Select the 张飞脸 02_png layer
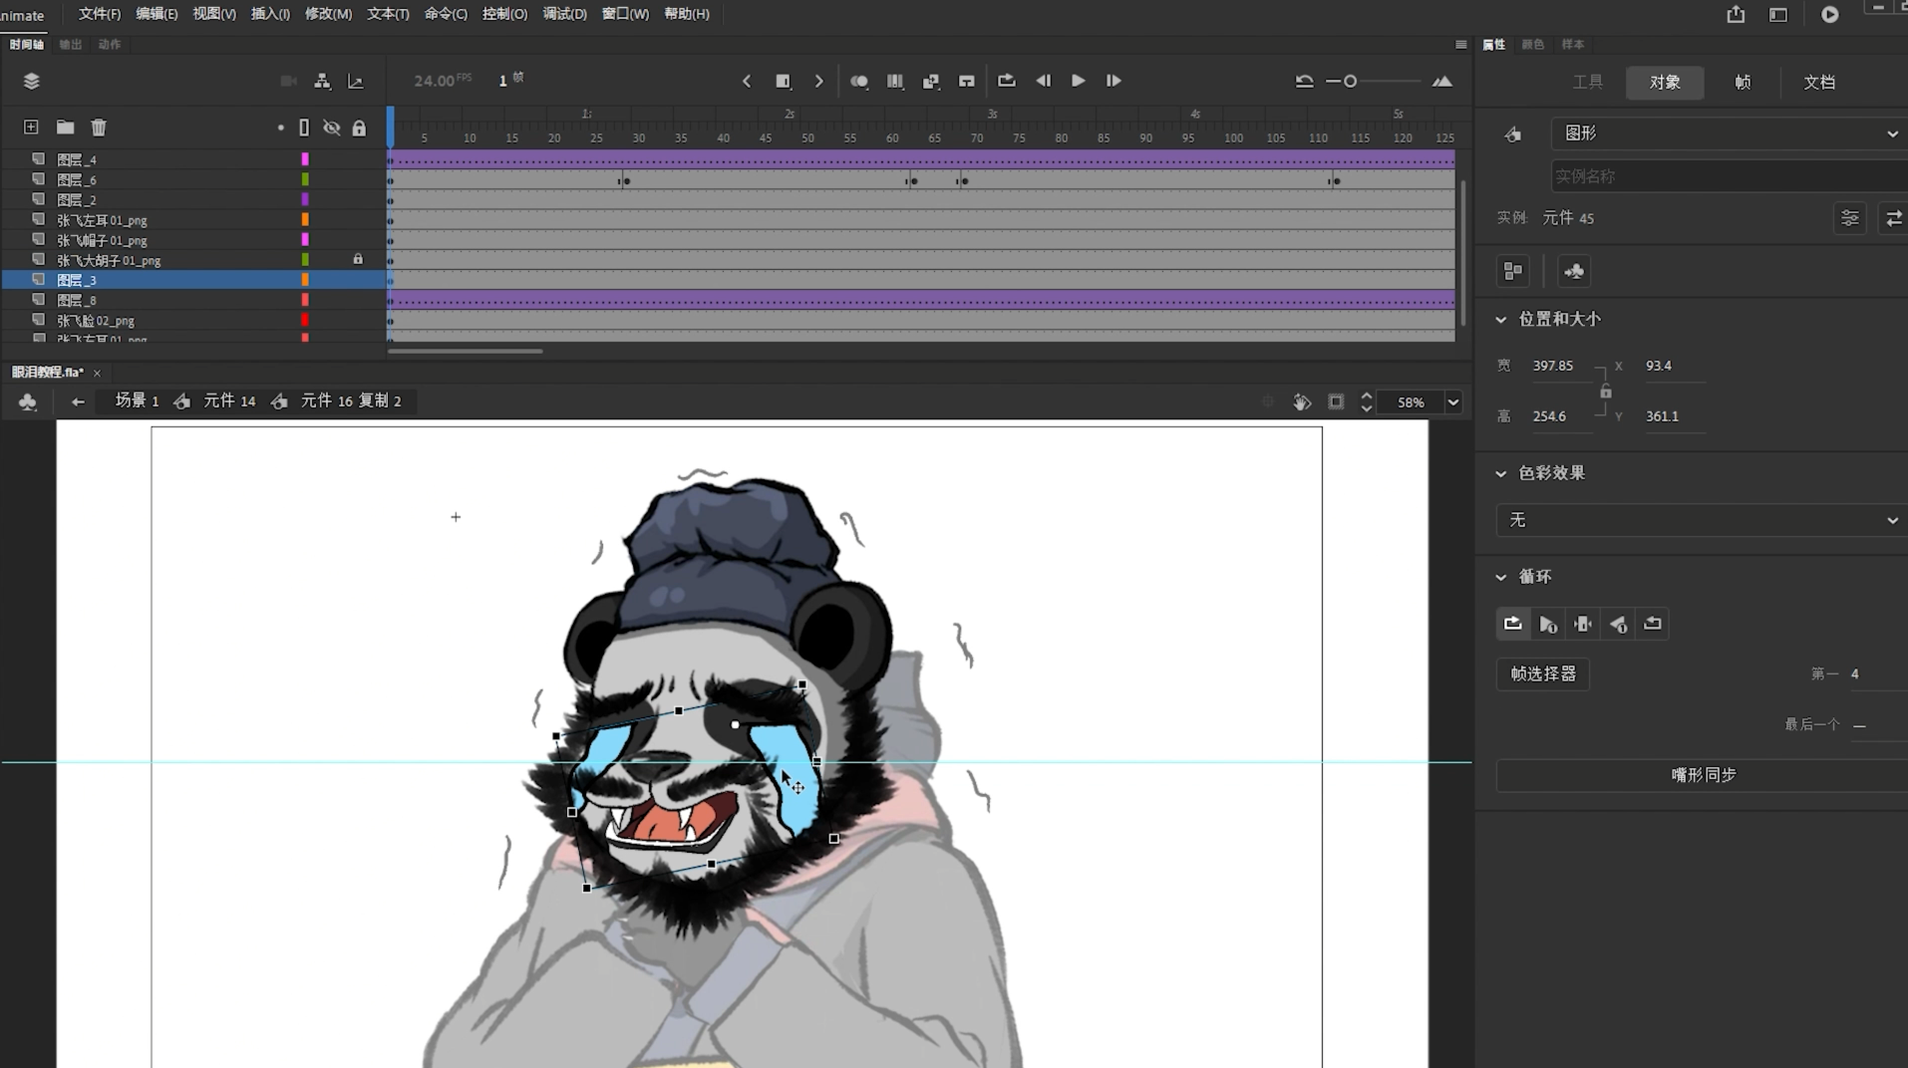The image size is (1908, 1068). 96,321
